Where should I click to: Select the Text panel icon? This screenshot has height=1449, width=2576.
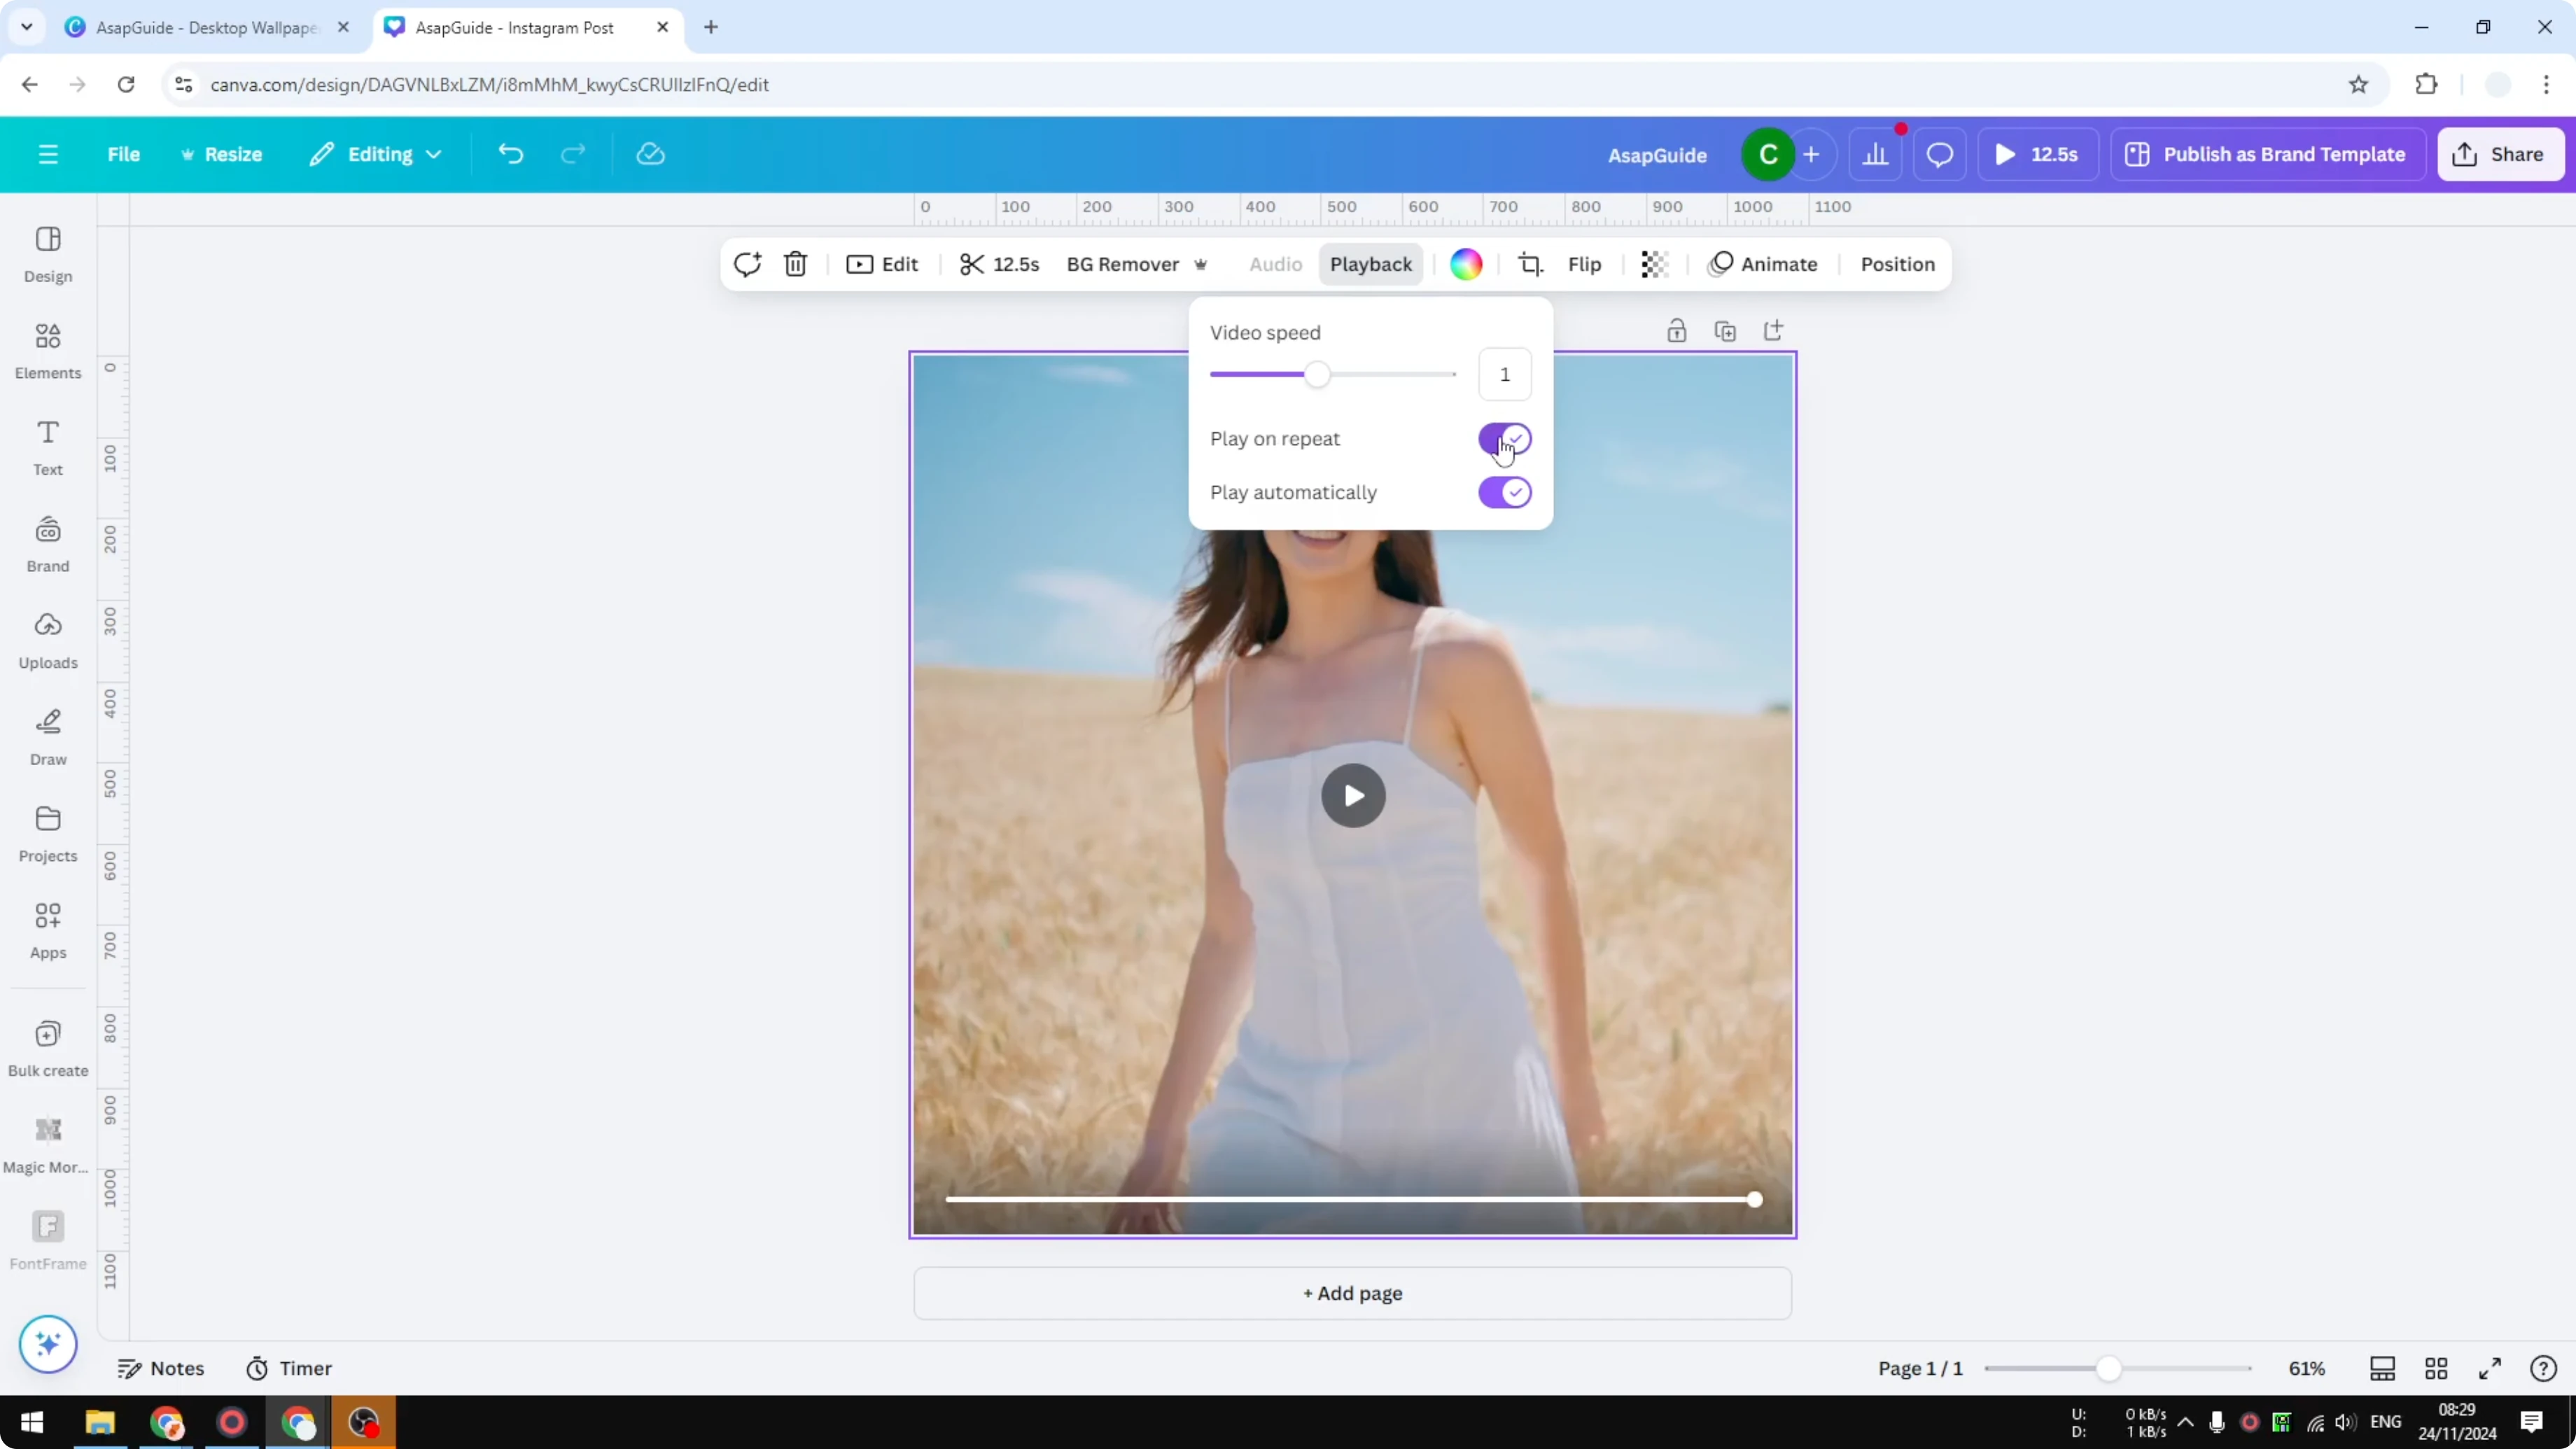click(x=47, y=447)
